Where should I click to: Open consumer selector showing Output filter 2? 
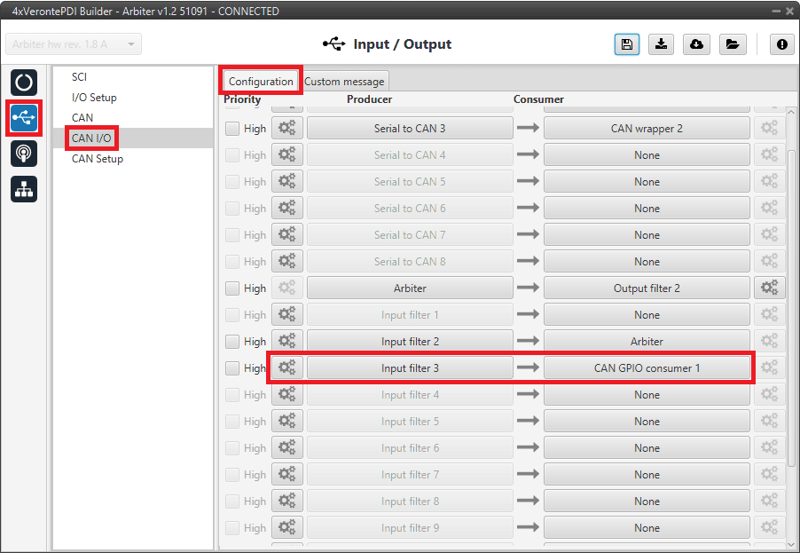tap(647, 288)
